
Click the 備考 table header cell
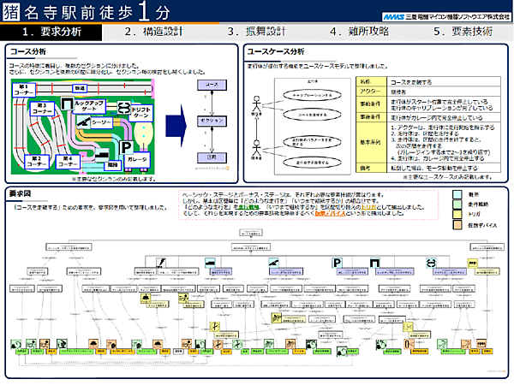(x=371, y=168)
